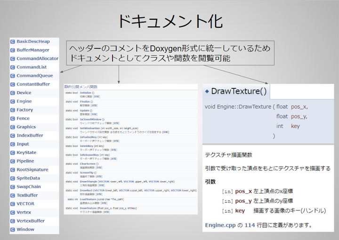Open the Finalize function link
Image resolution: width=339 pixels, height=240 pixels.
click(x=85, y=102)
